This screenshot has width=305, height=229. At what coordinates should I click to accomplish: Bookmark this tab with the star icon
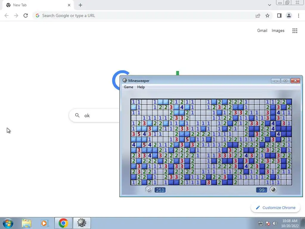click(x=267, y=16)
